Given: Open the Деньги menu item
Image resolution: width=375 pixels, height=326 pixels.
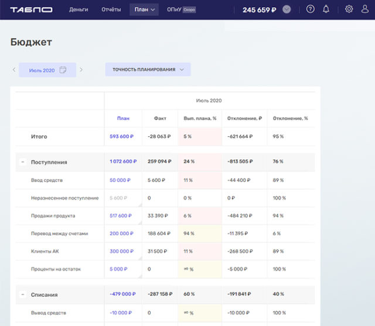Looking at the screenshot, I should [x=79, y=9].
